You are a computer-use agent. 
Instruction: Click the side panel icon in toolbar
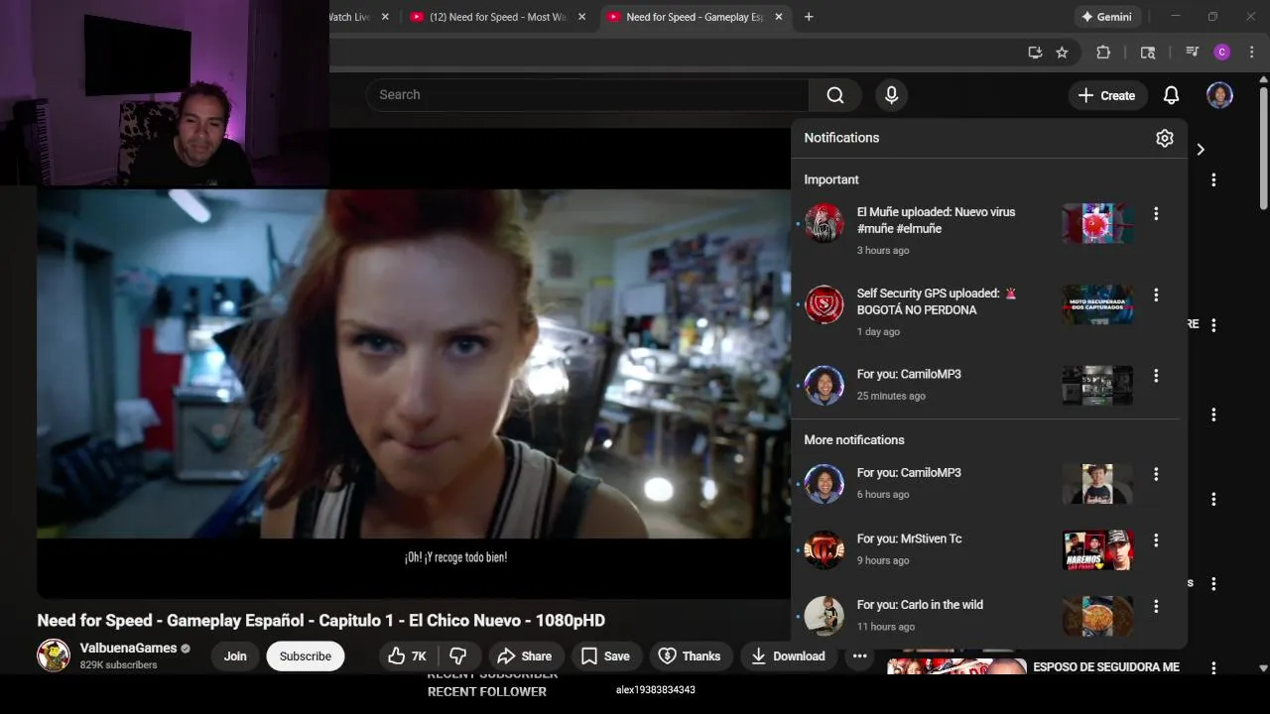coord(1148,53)
